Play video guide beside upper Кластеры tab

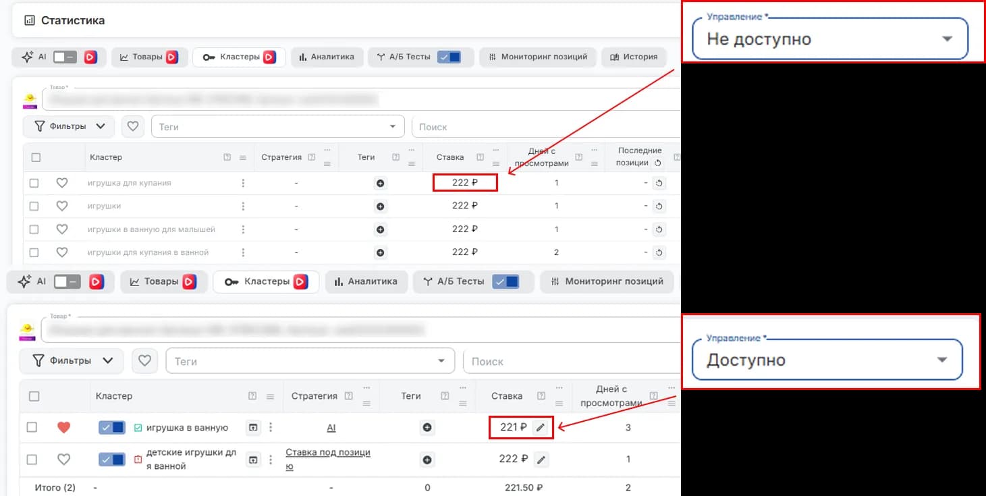point(269,57)
